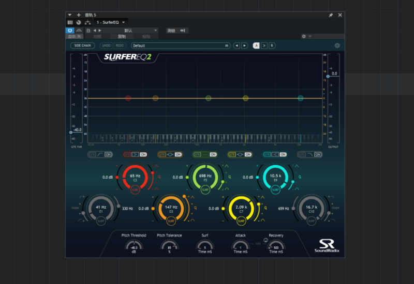Click the 复制 copy button
414x284 pixels.
click(122, 36)
